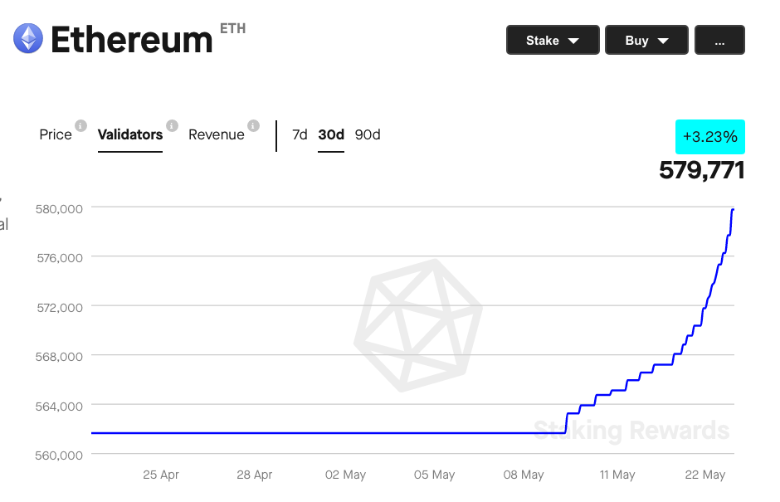Click the Staking Rewards watermark logo

(417, 324)
